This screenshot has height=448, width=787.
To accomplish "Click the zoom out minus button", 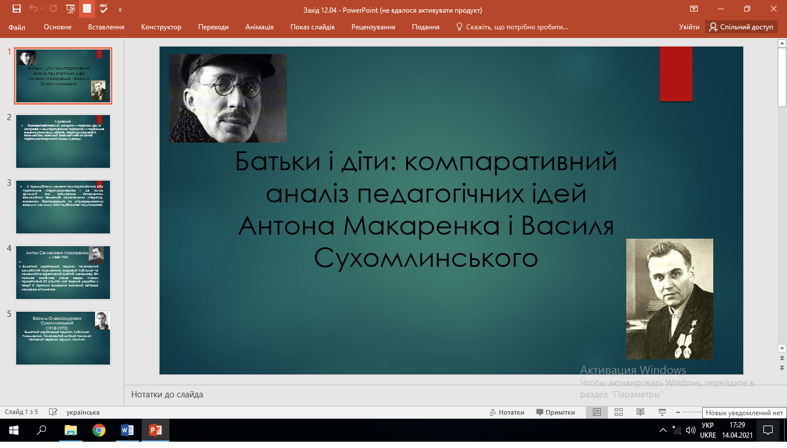I will click(679, 412).
